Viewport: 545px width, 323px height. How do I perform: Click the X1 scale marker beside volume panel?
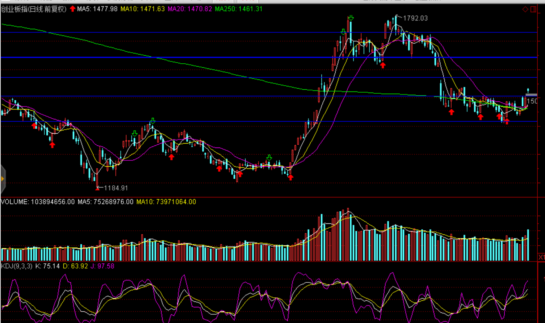point(541,257)
